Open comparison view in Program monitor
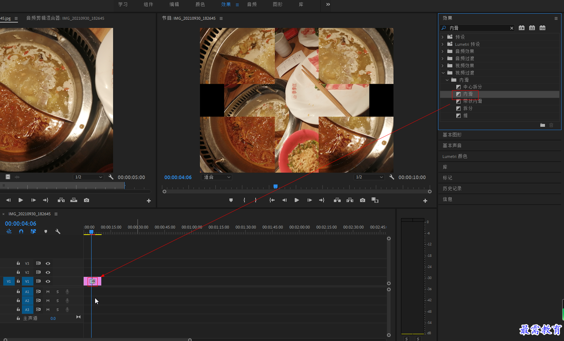The image size is (564, 341). (375, 200)
